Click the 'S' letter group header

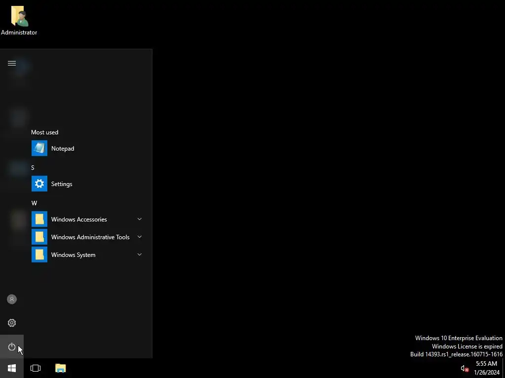coord(33,167)
